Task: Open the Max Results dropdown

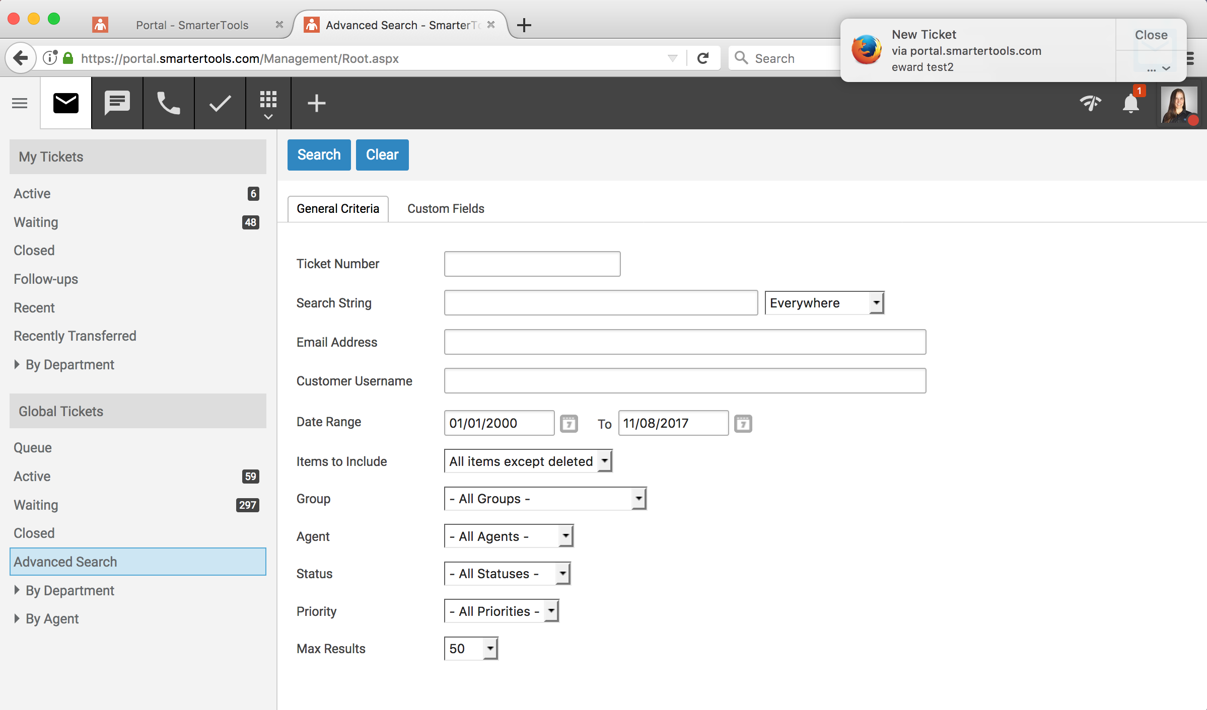Action: point(471,649)
